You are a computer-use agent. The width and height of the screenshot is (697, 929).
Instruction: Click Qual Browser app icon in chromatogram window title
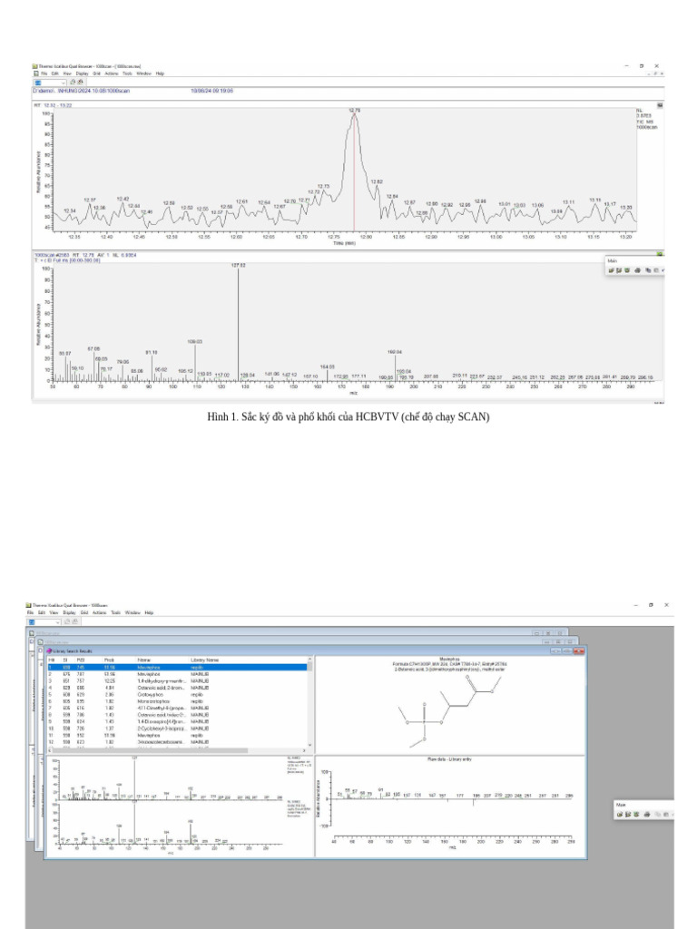[x=35, y=66]
